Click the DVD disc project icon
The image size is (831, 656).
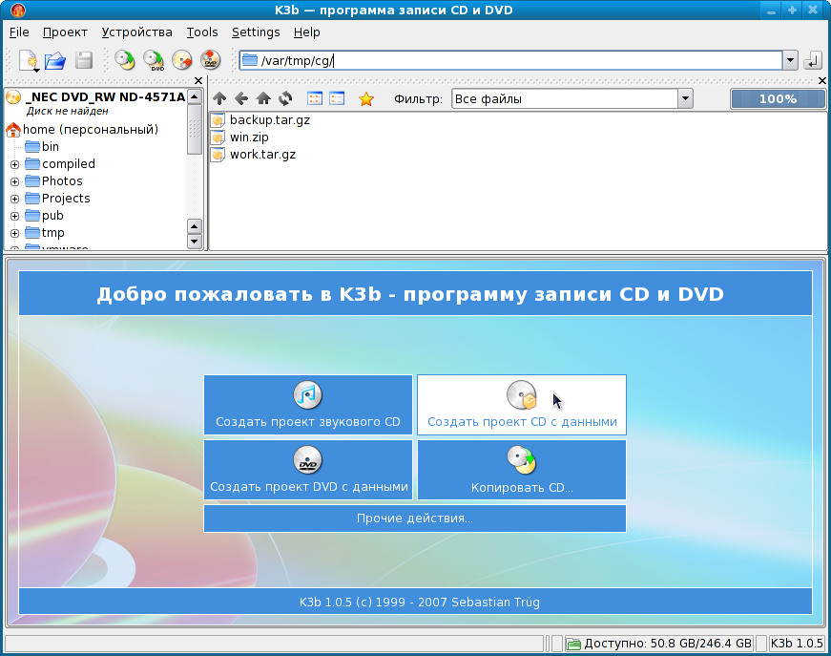(x=307, y=460)
